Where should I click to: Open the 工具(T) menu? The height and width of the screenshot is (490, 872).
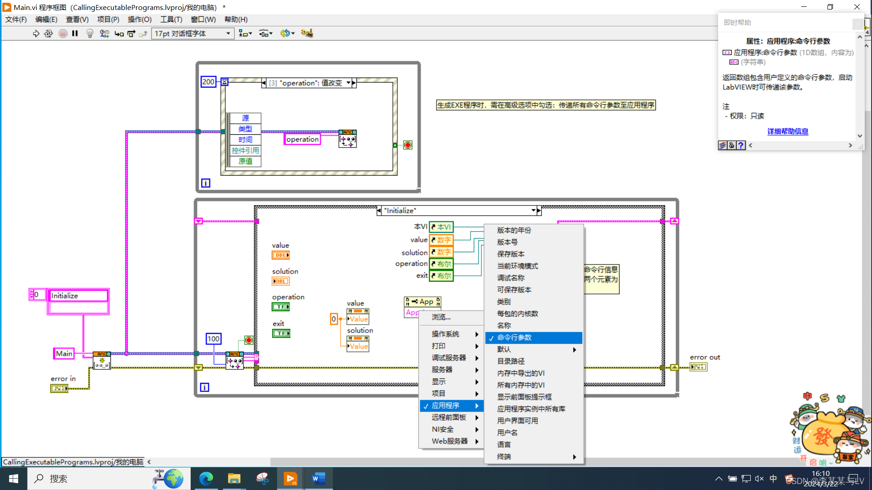[171, 20]
